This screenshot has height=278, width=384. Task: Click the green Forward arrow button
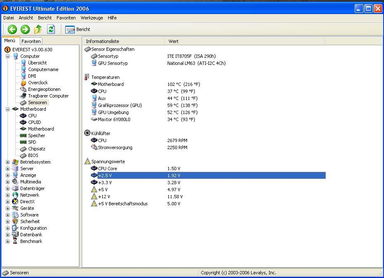point(25,29)
